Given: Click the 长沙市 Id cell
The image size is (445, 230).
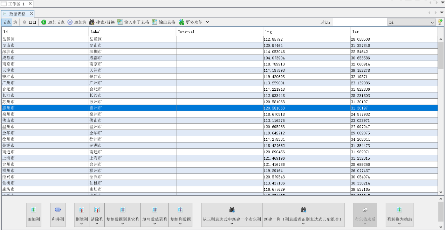Looking at the screenshot, I should 45,96.
